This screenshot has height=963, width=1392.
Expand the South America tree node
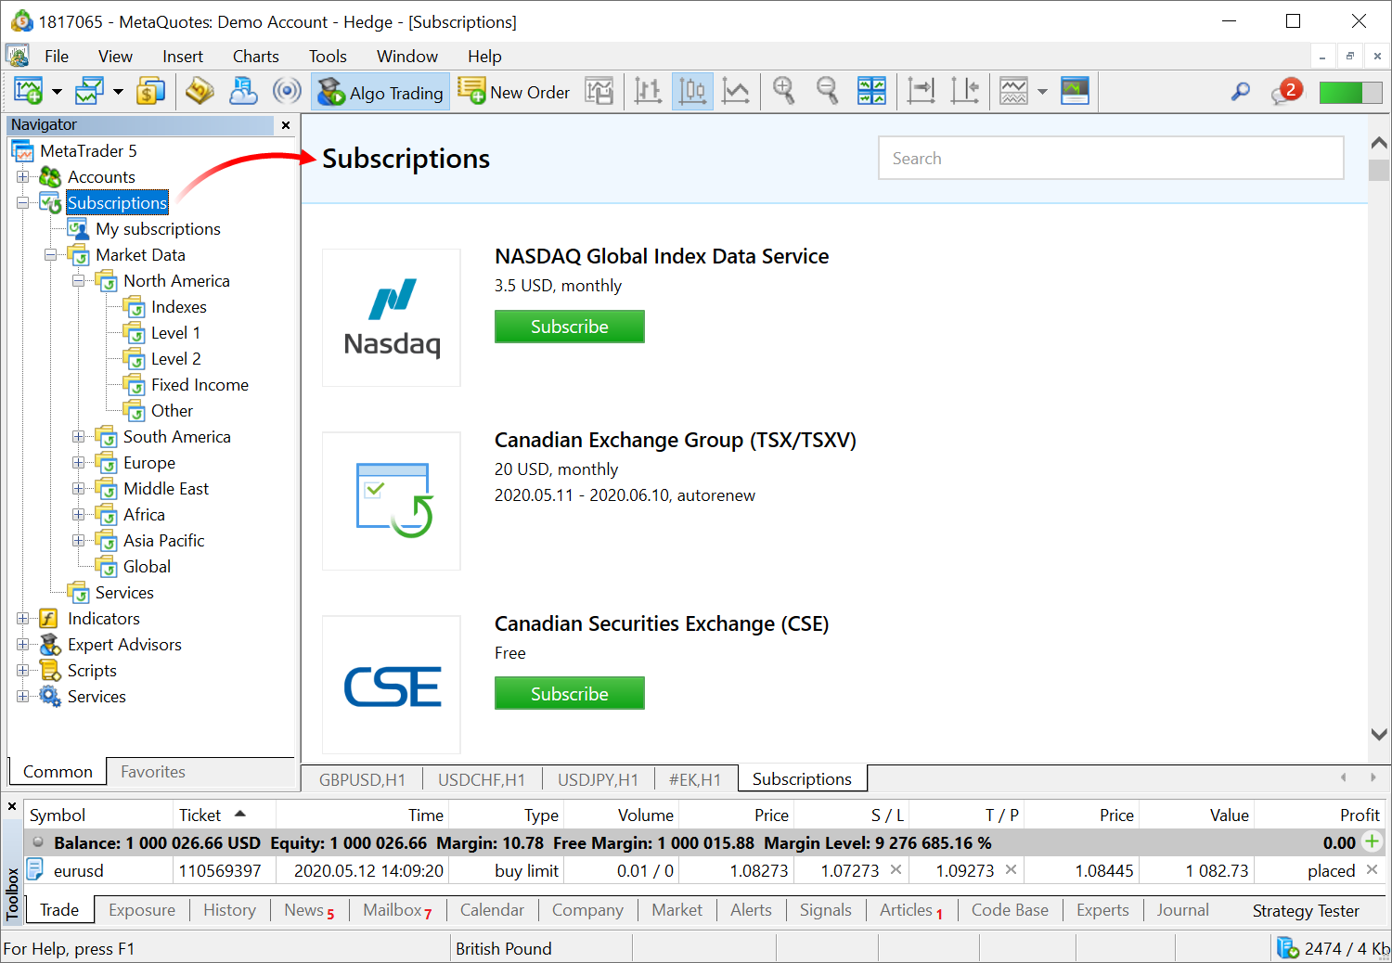pyautogui.click(x=79, y=437)
